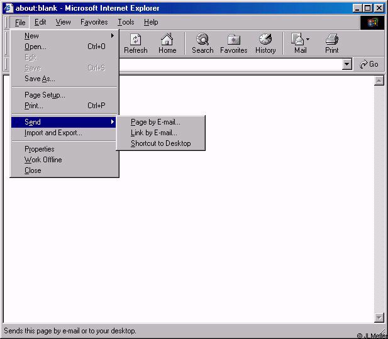
Task: Choose Link by E-mail... submenu item
Action: coord(160,133)
